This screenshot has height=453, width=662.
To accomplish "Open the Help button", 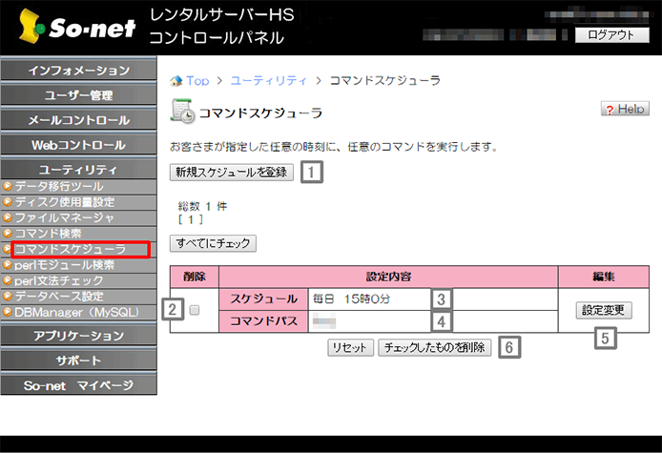I will pos(625,110).
